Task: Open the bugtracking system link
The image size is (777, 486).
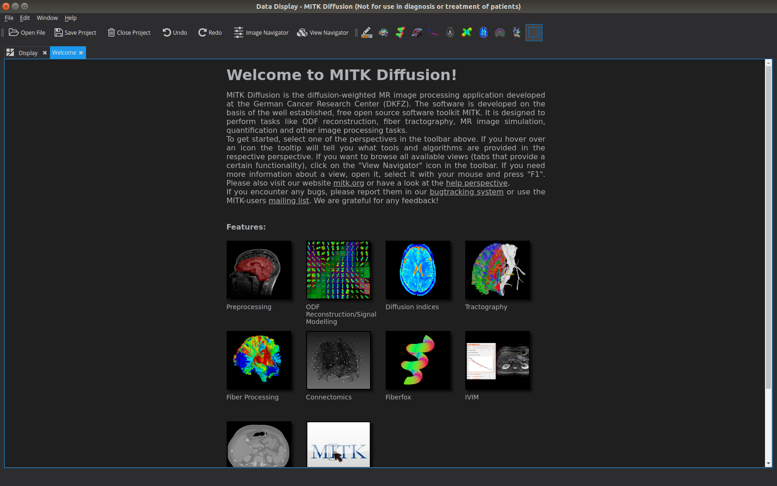Action: [467, 192]
